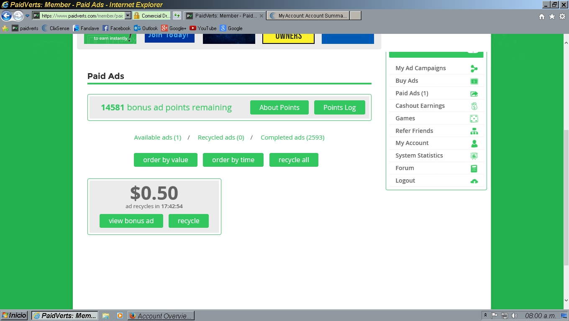Close the PaidVerts browser tab
Image resolution: width=569 pixels, height=321 pixels.
[261, 16]
